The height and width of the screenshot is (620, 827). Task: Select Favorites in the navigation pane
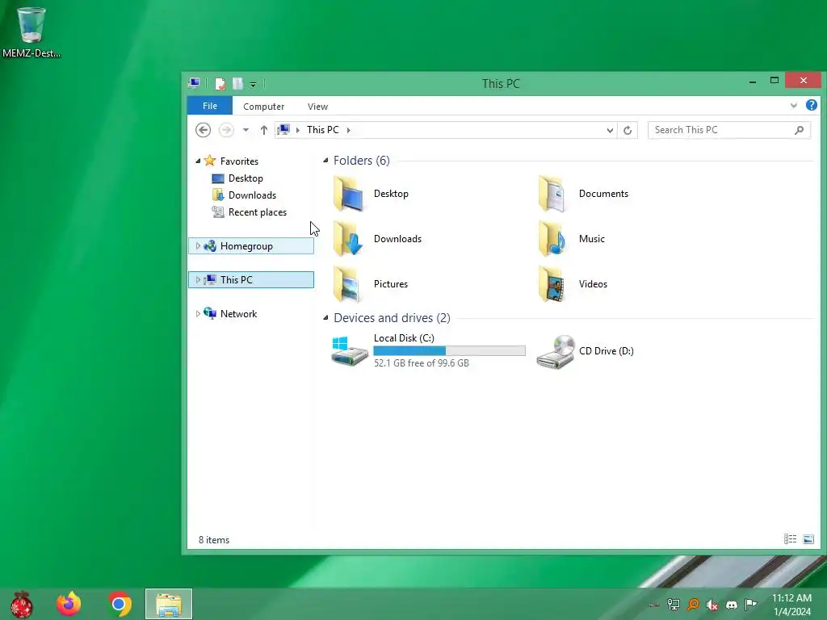point(239,161)
